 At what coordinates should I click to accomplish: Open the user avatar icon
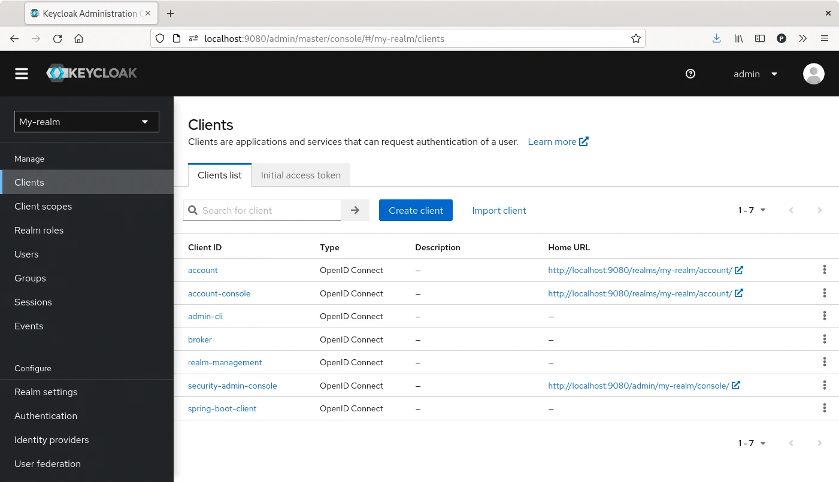click(813, 74)
